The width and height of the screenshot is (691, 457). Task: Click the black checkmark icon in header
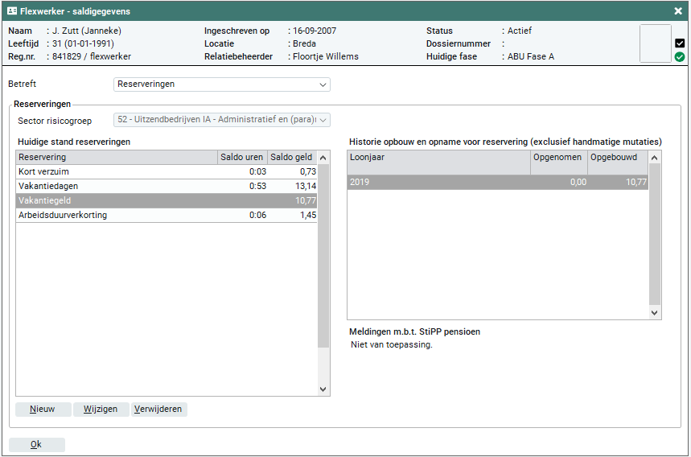(680, 43)
